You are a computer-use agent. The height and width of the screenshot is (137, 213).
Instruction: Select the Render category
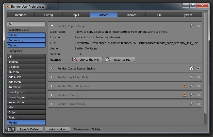click(26, 123)
